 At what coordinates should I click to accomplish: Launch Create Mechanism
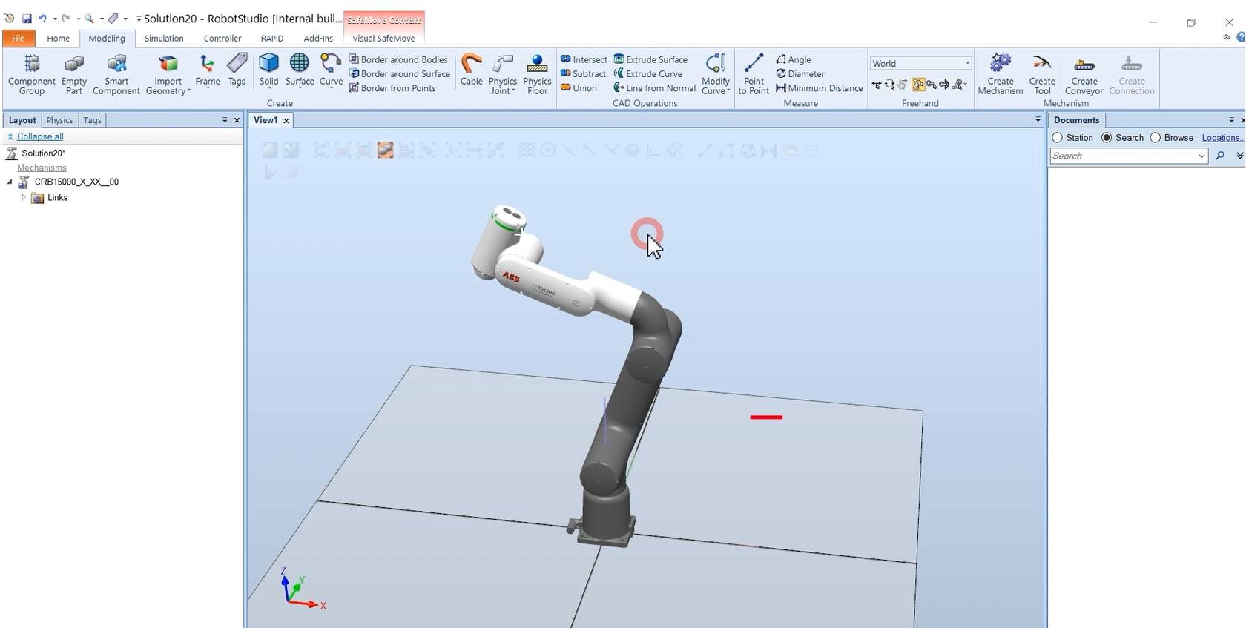click(x=1001, y=74)
